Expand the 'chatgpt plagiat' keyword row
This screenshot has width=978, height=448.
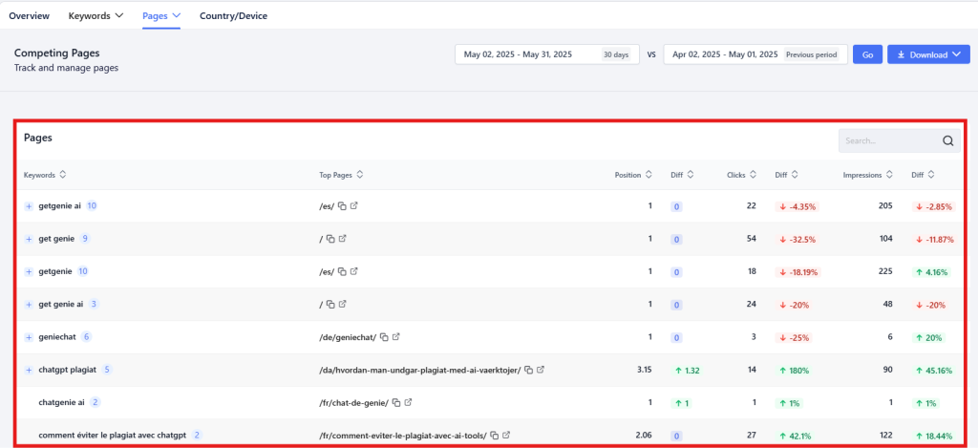coord(29,370)
